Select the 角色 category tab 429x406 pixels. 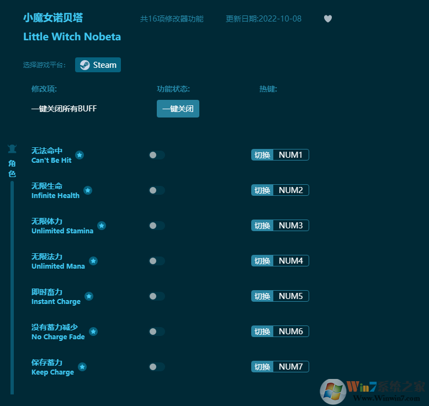[12, 168]
